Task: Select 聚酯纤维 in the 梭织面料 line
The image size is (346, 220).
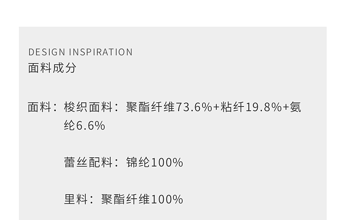Action: coord(150,107)
